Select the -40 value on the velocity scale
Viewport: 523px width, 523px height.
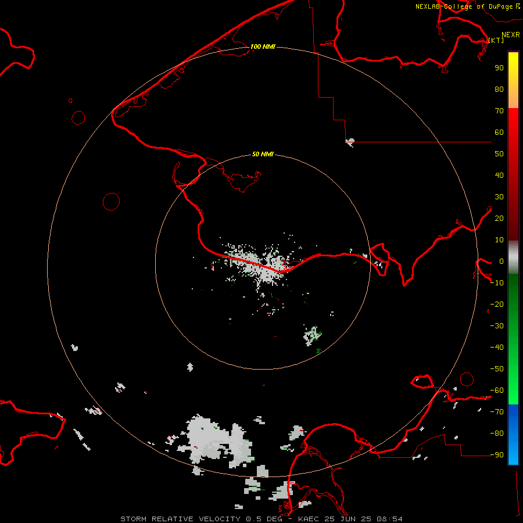(497, 348)
